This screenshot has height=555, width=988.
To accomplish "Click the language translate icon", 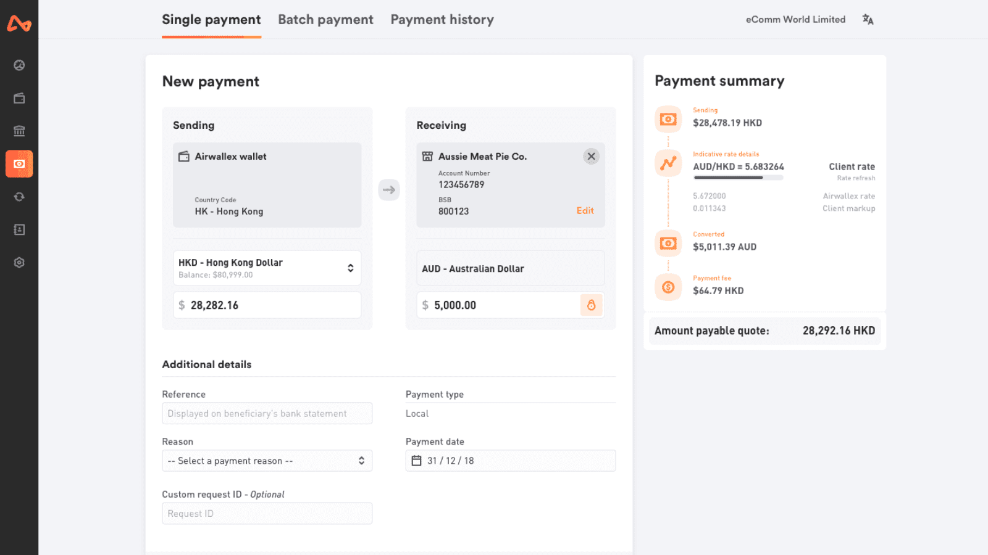I will click(x=868, y=20).
